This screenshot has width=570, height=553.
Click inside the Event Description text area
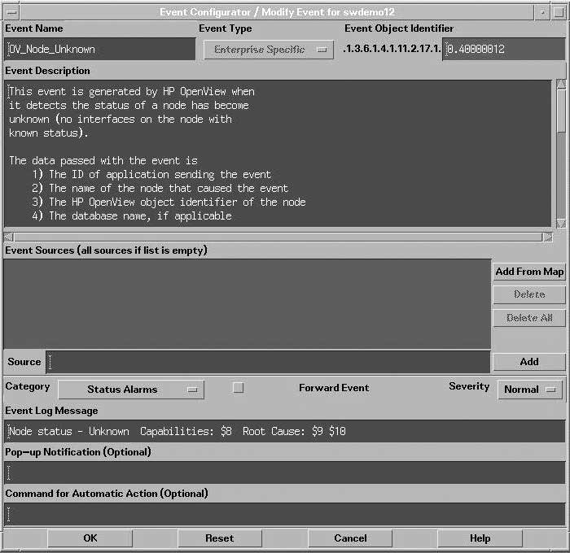(x=278, y=153)
